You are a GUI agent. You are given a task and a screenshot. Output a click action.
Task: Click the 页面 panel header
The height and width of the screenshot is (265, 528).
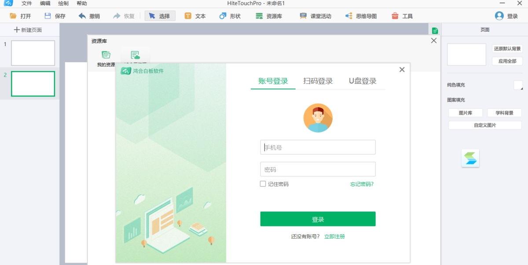(x=484, y=30)
